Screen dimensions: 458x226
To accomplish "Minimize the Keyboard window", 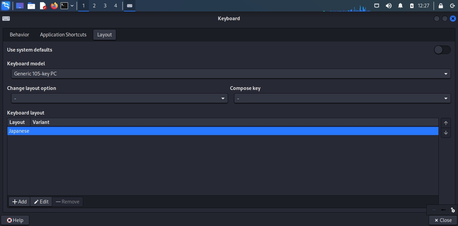I will coord(437,19).
